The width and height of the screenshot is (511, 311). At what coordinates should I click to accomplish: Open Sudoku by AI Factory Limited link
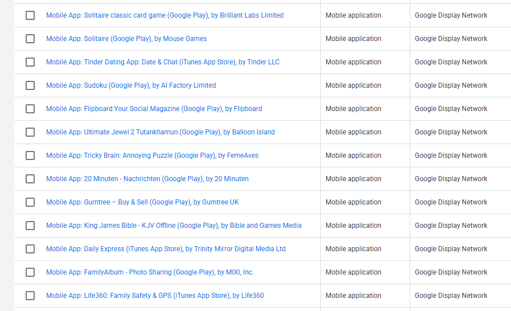[x=131, y=85]
